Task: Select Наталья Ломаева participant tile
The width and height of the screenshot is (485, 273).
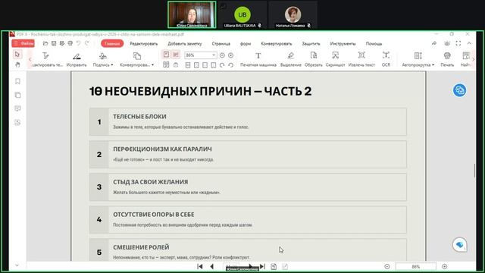Action: point(293,15)
